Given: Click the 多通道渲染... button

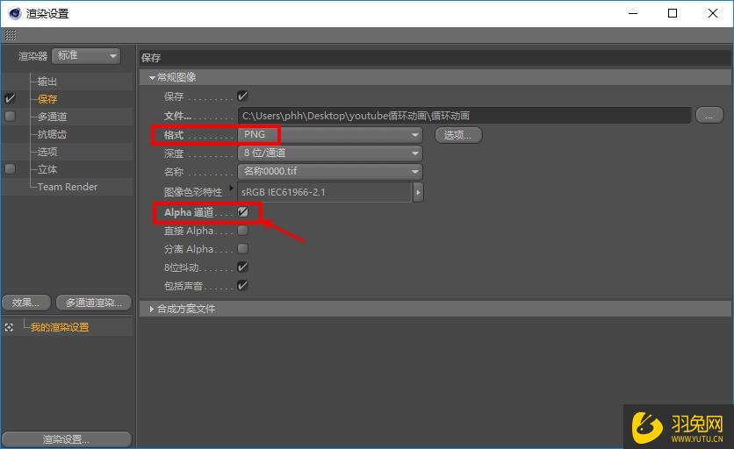Looking at the screenshot, I should point(94,303).
